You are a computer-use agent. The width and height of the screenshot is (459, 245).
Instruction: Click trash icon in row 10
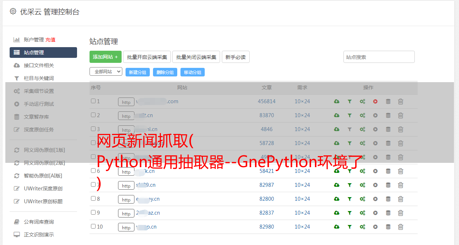coord(401,227)
